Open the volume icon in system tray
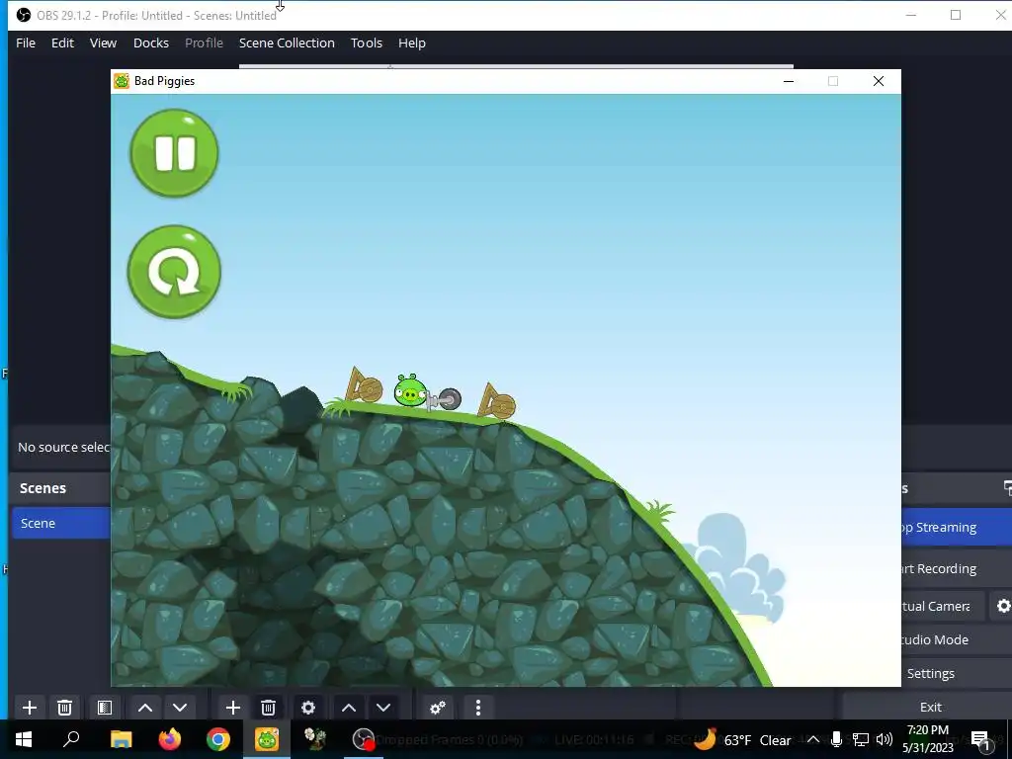1012x759 pixels. pyautogui.click(x=885, y=739)
